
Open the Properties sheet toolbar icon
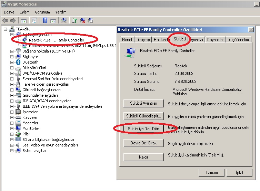click(x=34, y=21)
